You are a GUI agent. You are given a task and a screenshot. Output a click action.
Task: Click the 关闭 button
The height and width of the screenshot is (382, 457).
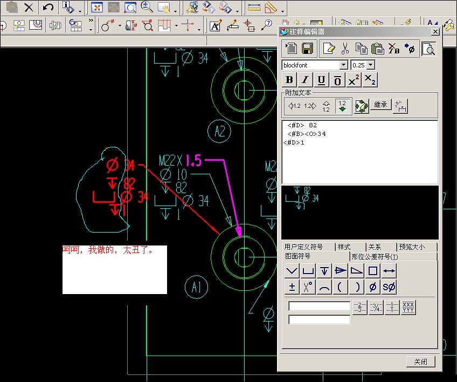420,362
